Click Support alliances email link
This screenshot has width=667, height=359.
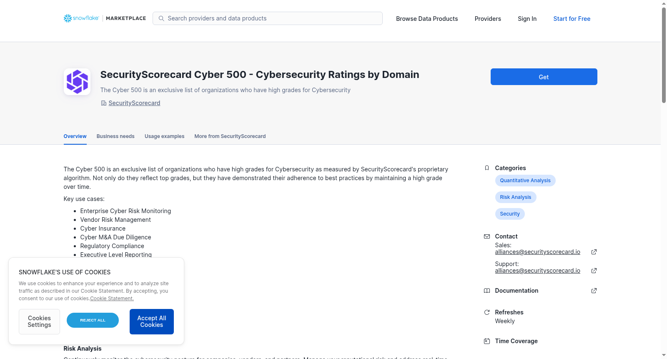pos(538,271)
